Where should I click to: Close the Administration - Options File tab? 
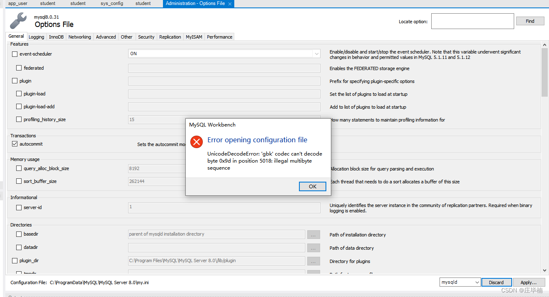230,4
